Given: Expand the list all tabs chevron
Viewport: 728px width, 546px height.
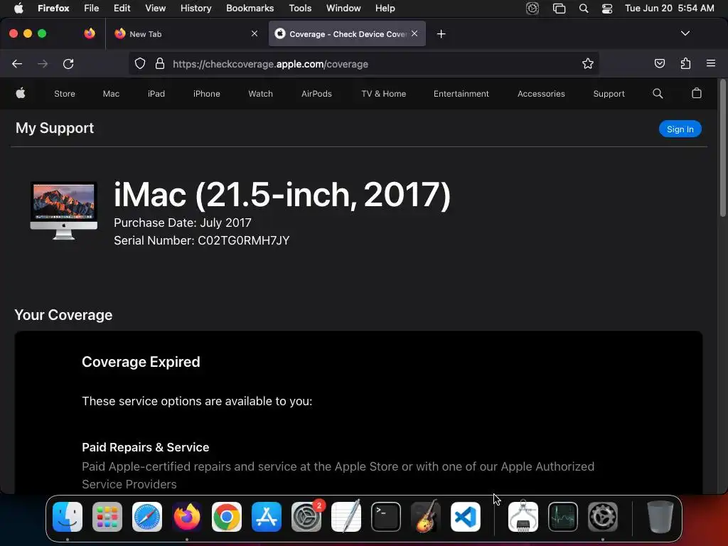Looking at the screenshot, I should 685,33.
